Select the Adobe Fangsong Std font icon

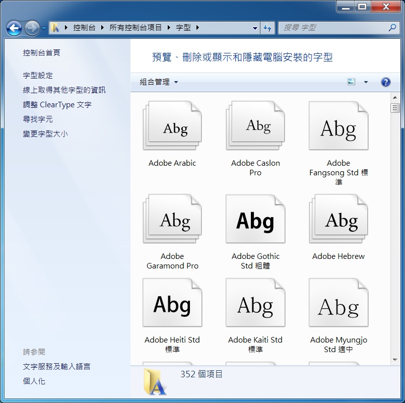click(x=339, y=125)
